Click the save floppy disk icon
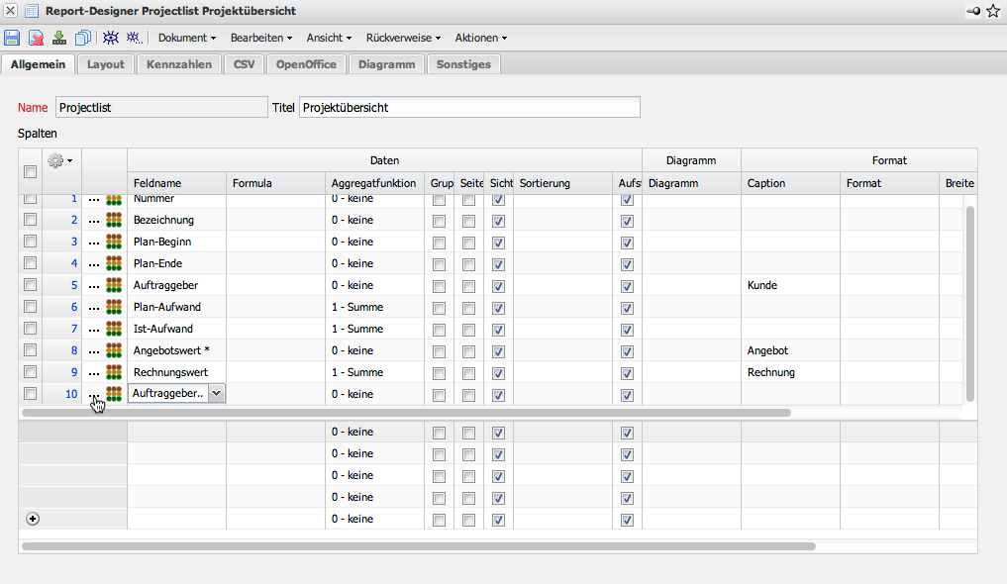 pyautogui.click(x=12, y=38)
